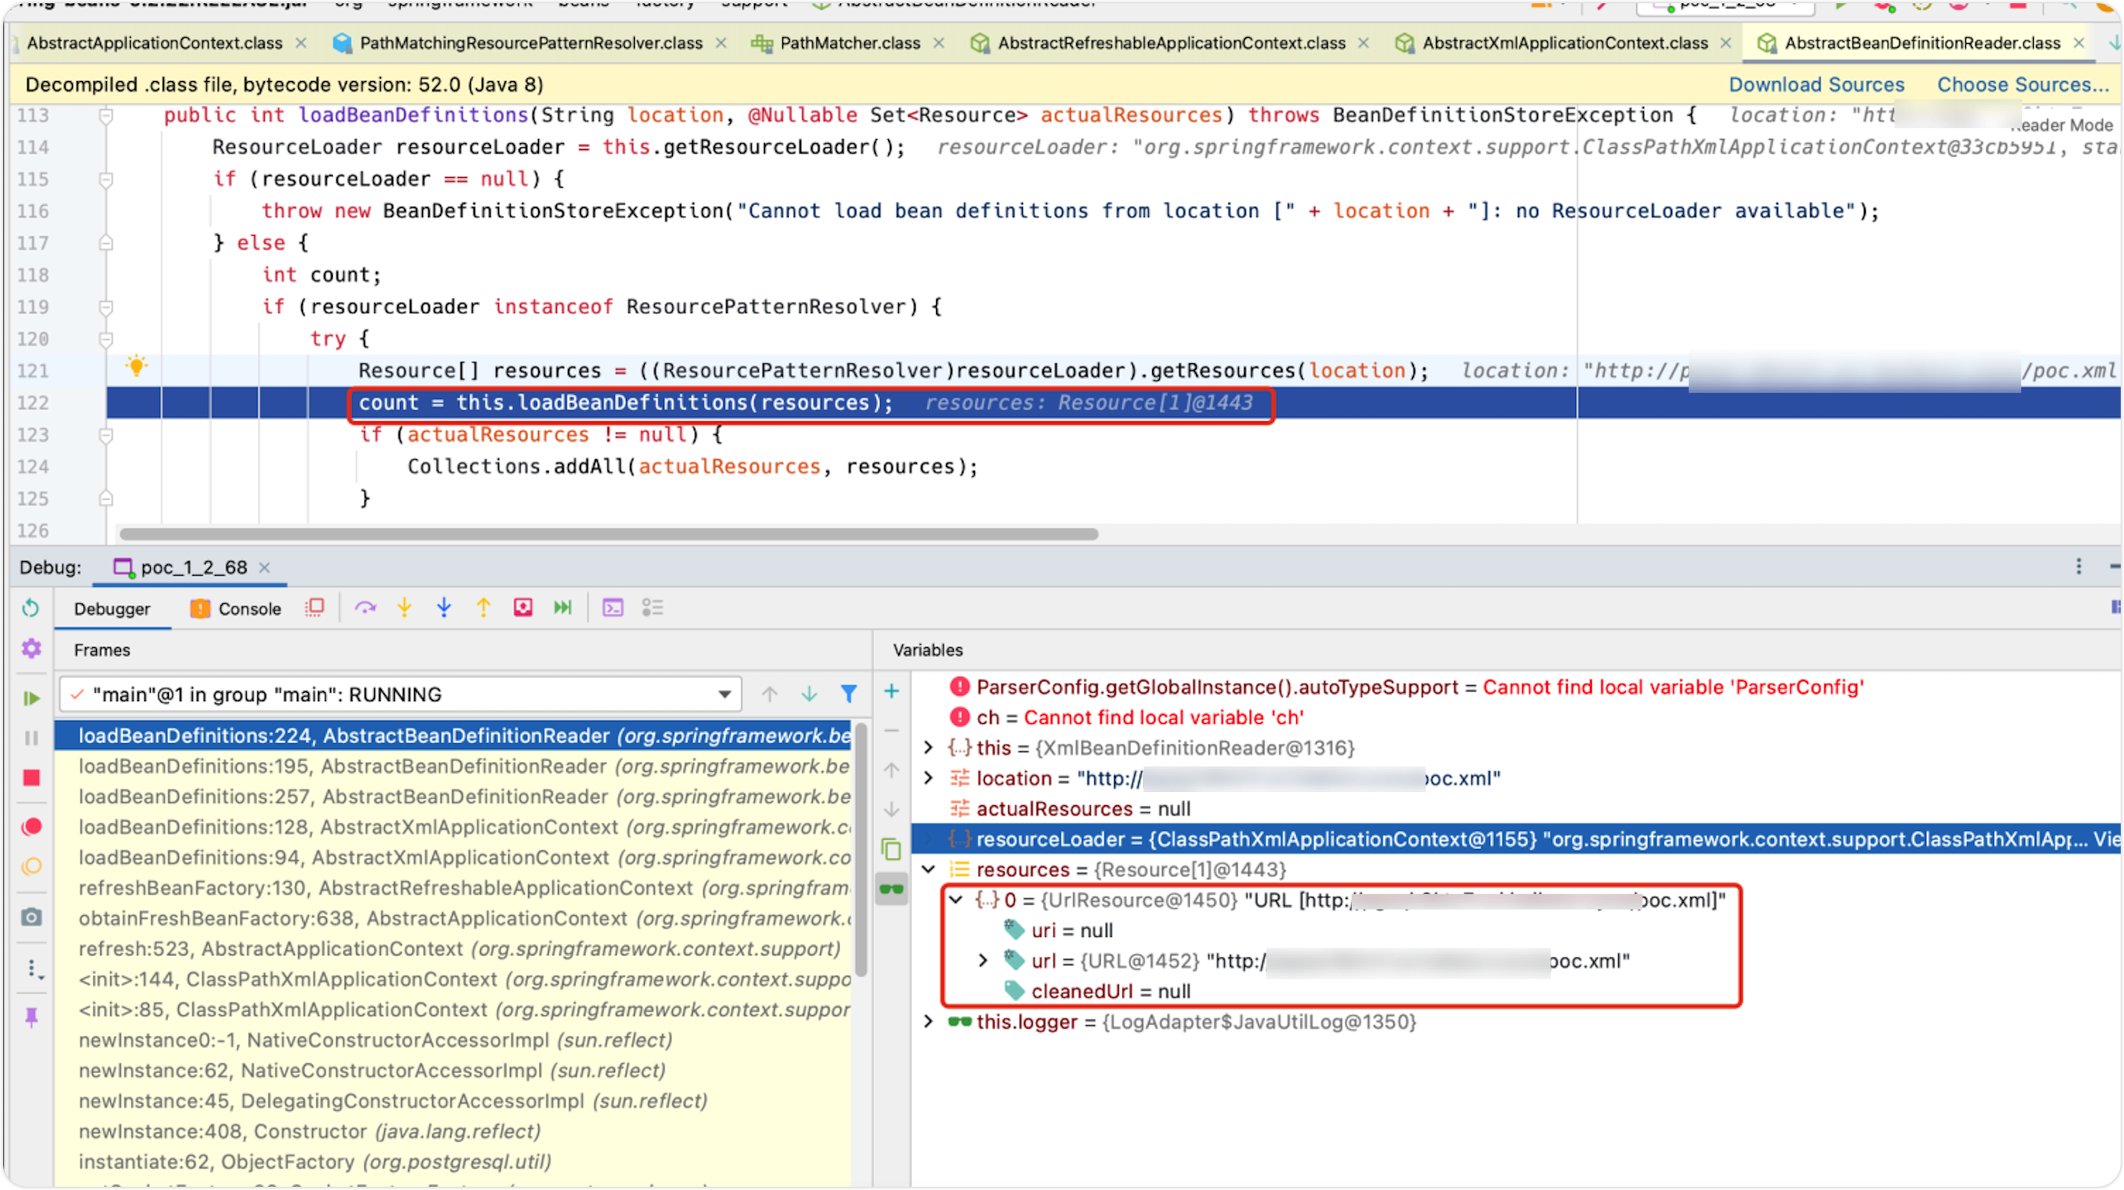Click the lightbulb intention icon on line 121
The width and height of the screenshot is (2124, 1190).
coord(137,366)
